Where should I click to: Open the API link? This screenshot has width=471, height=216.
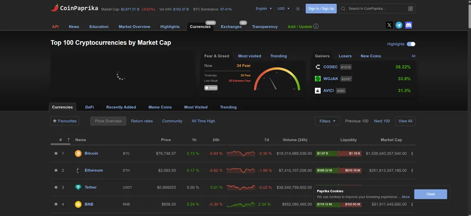coord(55,27)
